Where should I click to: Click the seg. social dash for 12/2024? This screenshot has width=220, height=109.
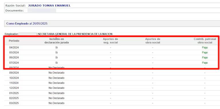point(110,88)
